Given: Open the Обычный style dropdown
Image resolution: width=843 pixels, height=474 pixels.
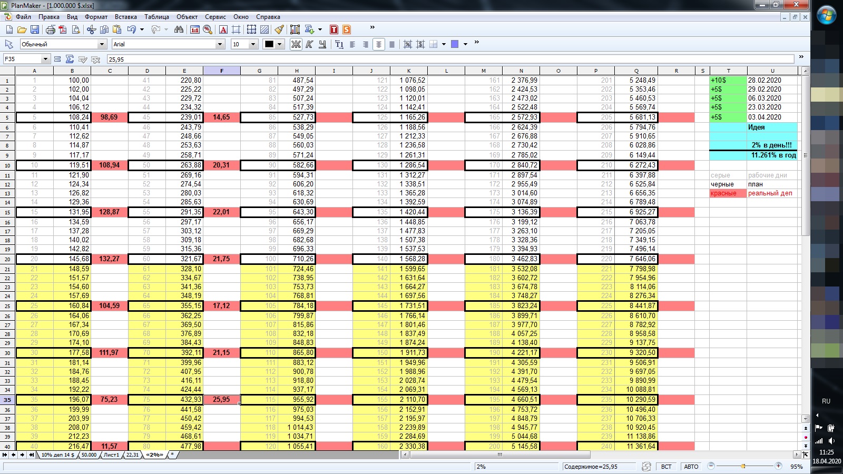Looking at the screenshot, I should [102, 44].
